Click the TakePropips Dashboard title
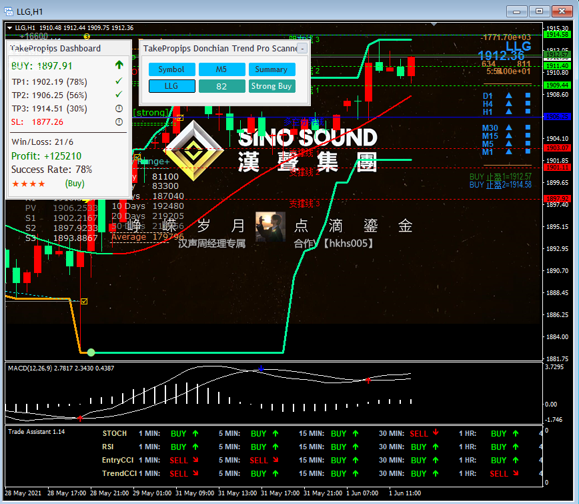The height and width of the screenshot is (504, 579). [55, 49]
